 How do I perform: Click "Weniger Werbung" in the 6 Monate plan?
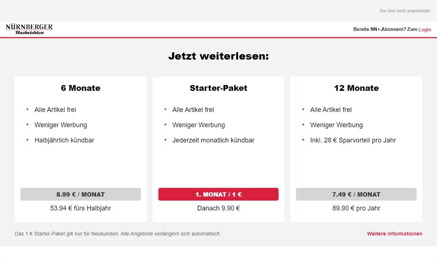click(x=60, y=125)
